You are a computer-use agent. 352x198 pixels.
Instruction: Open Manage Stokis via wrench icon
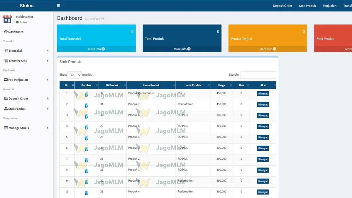6,128
